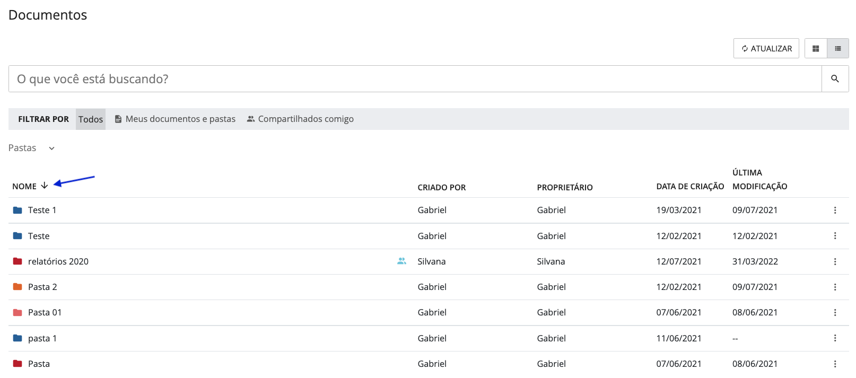The image size is (856, 378).
Task: Toggle sort order arrow beside NOME
Action: tap(45, 186)
